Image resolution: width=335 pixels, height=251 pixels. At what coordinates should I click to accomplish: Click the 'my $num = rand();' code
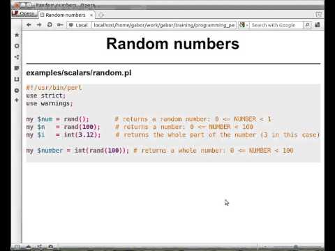pos(57,119)
